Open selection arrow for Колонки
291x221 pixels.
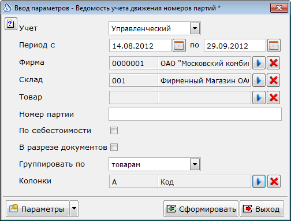pos(259,181)
